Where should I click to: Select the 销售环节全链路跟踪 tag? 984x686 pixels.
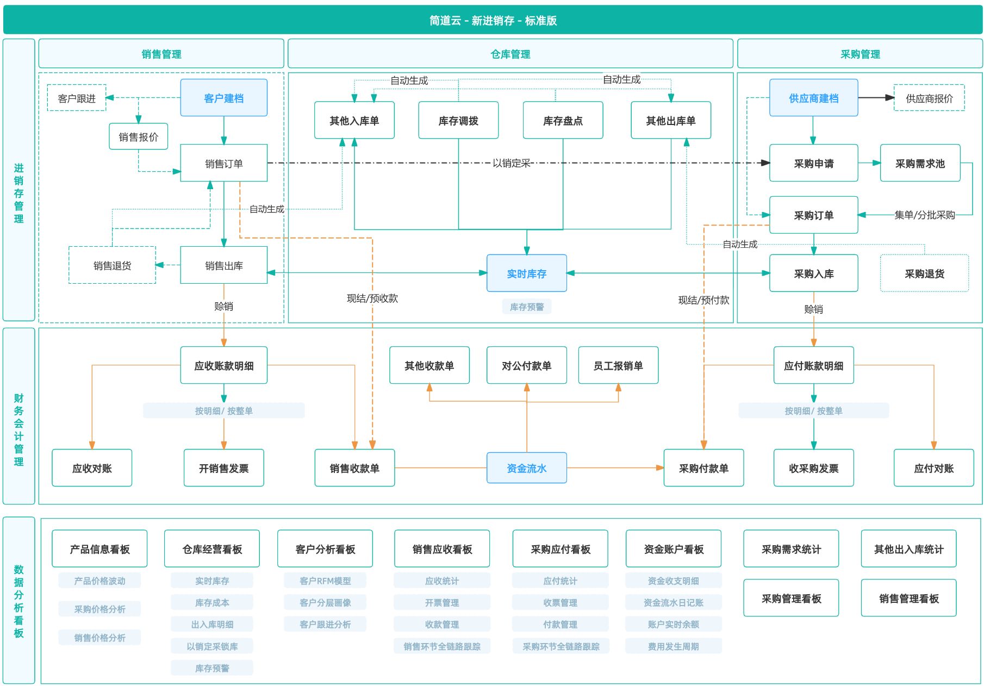[442, 646]
